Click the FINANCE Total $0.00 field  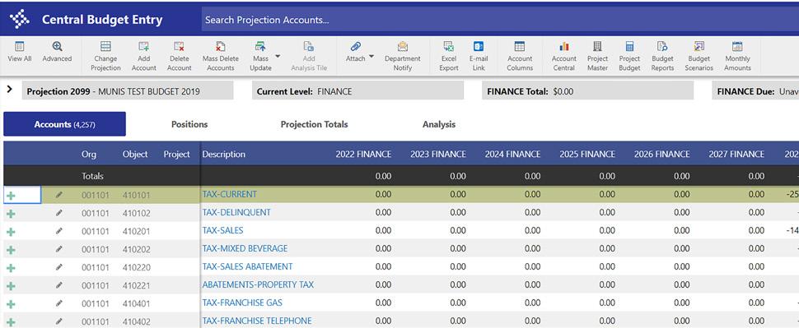click(587, 90)
